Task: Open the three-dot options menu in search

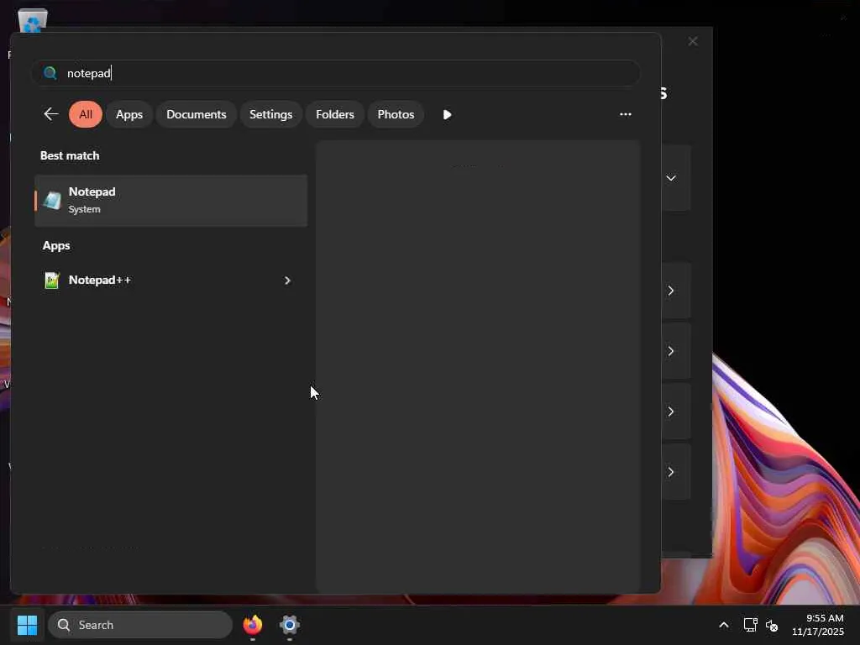Action: [625, 114]
